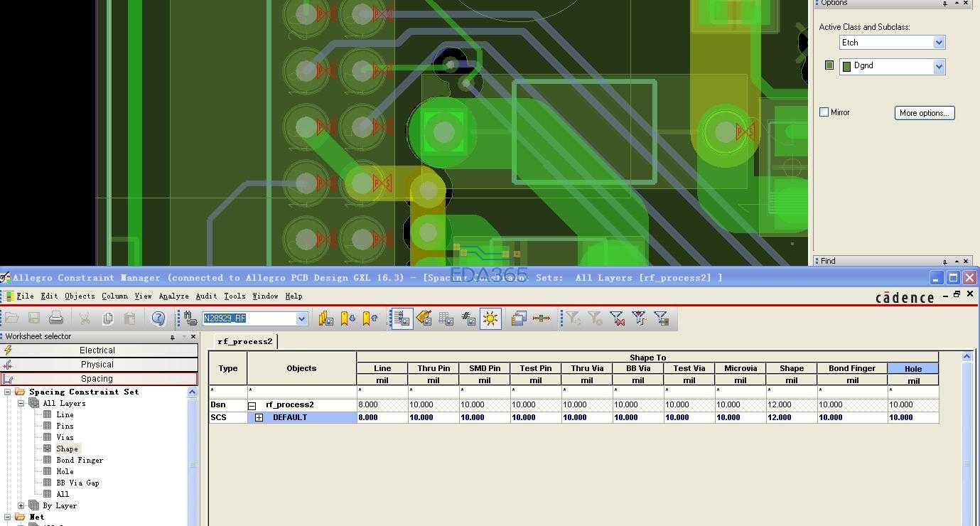The image size is (980, 526).
Task: Click the orange double-arrow toolbar icon
Action: [x=541, y=318]
